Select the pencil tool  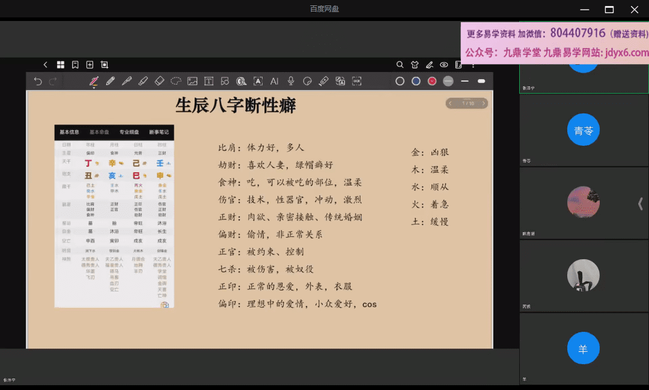(x=110, y=81)
